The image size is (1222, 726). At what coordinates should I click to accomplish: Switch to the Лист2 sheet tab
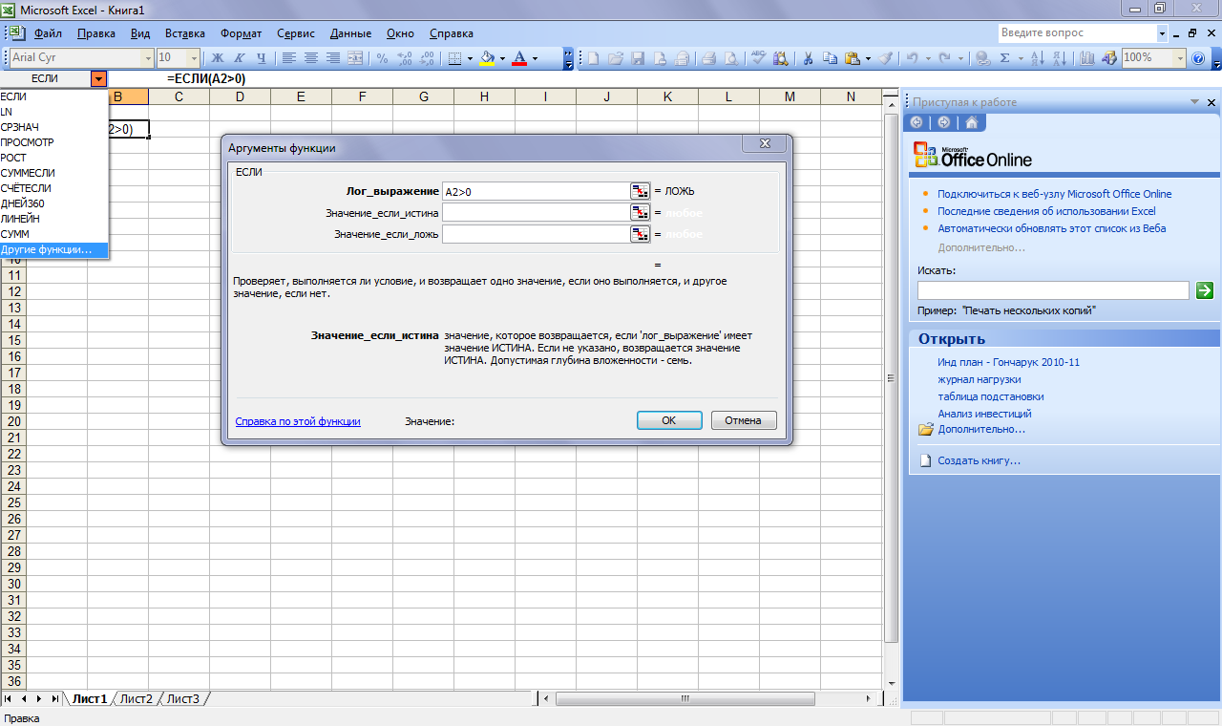click(137, 698)
